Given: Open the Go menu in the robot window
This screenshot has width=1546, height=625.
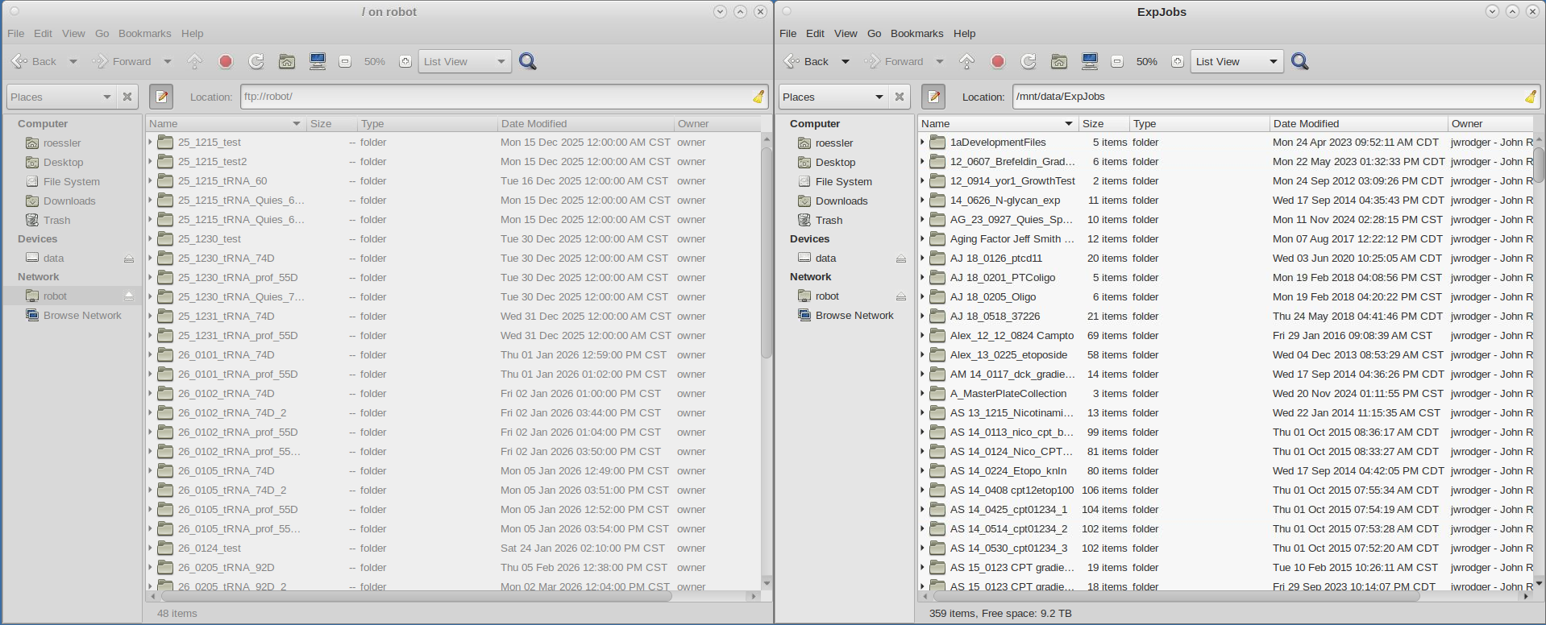Looking at the screenshot, I should [102, 33].
